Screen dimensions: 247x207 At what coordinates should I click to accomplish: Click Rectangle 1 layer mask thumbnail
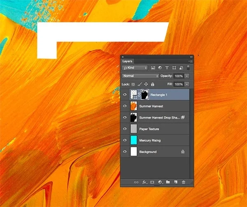144,94
